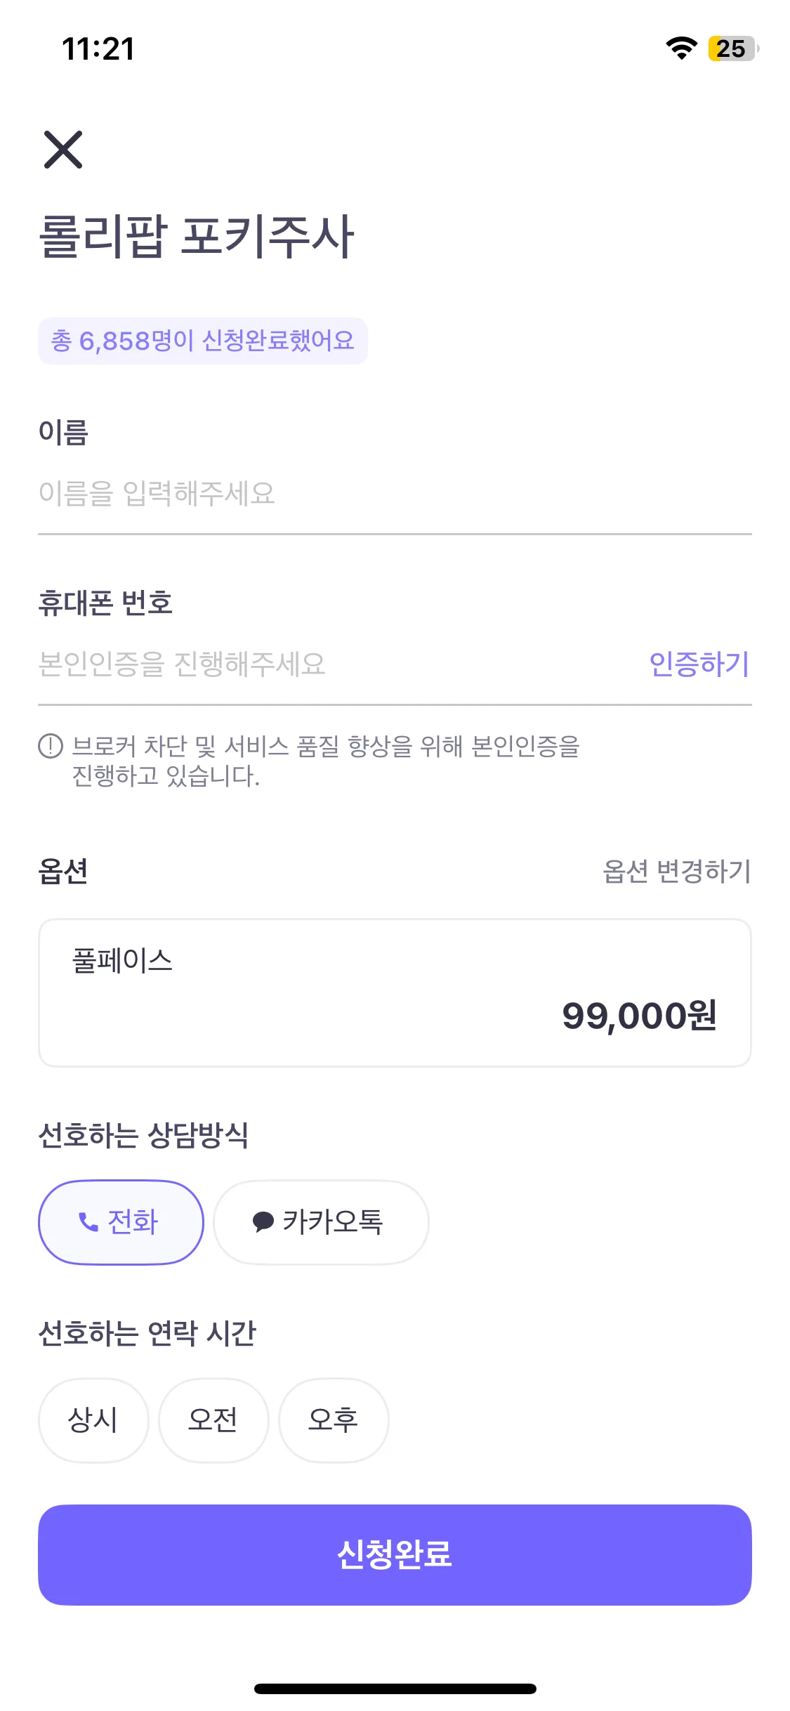Tap the Wi-Fi status icon
The width and height of the screenshot is (790, 1711).
click(681, 48)
